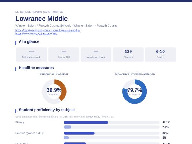Viewport: 192px width, 144px height.
Task: Select the Score / 100 card
Action: pos(64,55)
